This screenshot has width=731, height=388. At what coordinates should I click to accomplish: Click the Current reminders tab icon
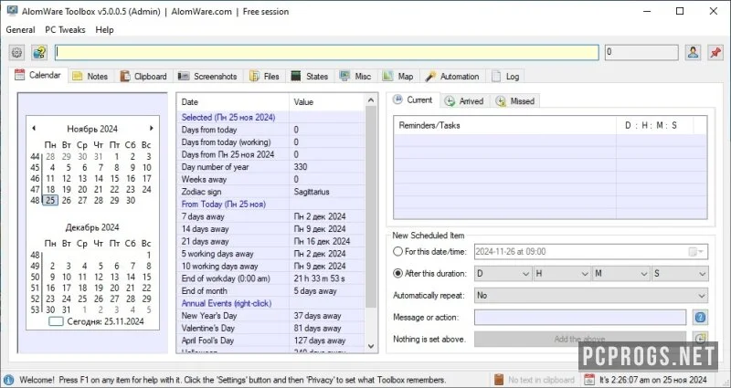397,100
